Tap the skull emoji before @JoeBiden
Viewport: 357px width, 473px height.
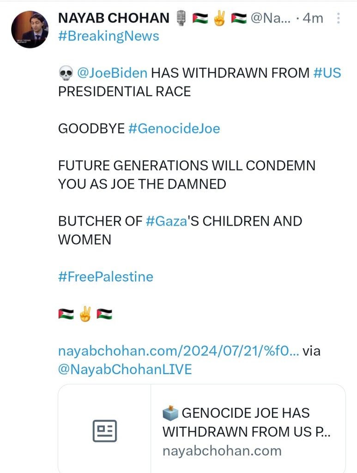[x=66, y=73]
